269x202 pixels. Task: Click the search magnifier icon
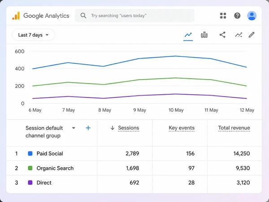coord(83,16)
